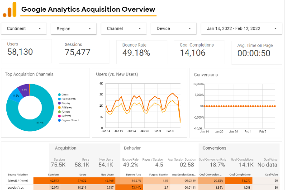Screen dimensions: 285x190
Task: Click the Referral legend dot
Action: pyautogui.click(x=59, y=116)
